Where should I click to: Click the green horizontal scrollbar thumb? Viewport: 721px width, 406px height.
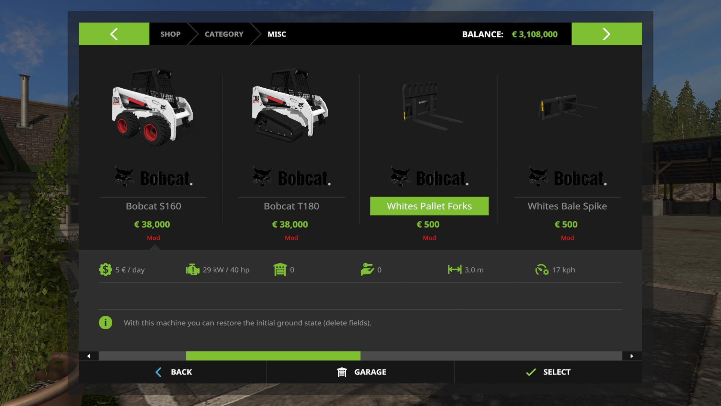pyautogui.click(x=273, y=356)
